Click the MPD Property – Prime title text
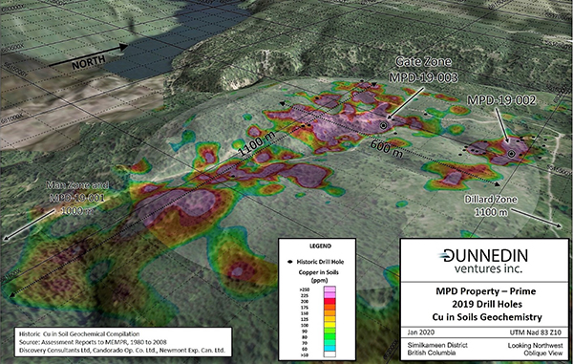 (x=486, y=291)
